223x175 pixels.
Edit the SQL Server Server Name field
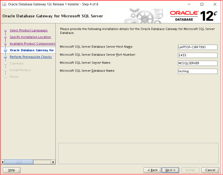[x=198, y=63]
